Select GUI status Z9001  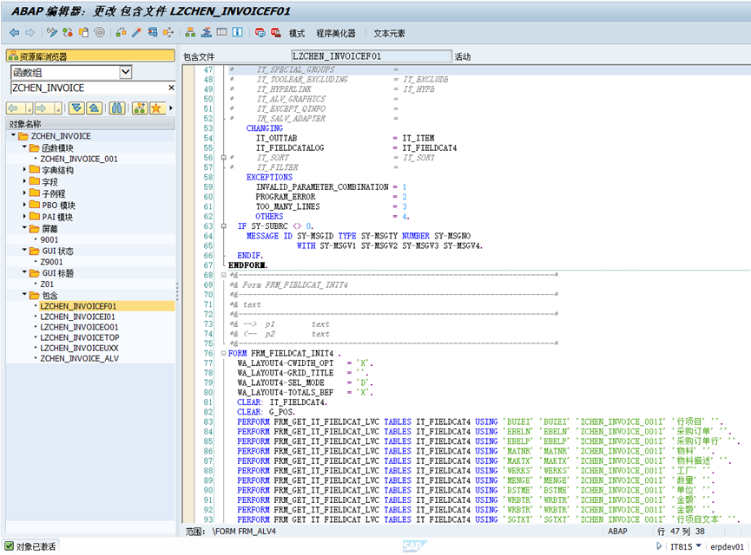[x=51, y=262]
